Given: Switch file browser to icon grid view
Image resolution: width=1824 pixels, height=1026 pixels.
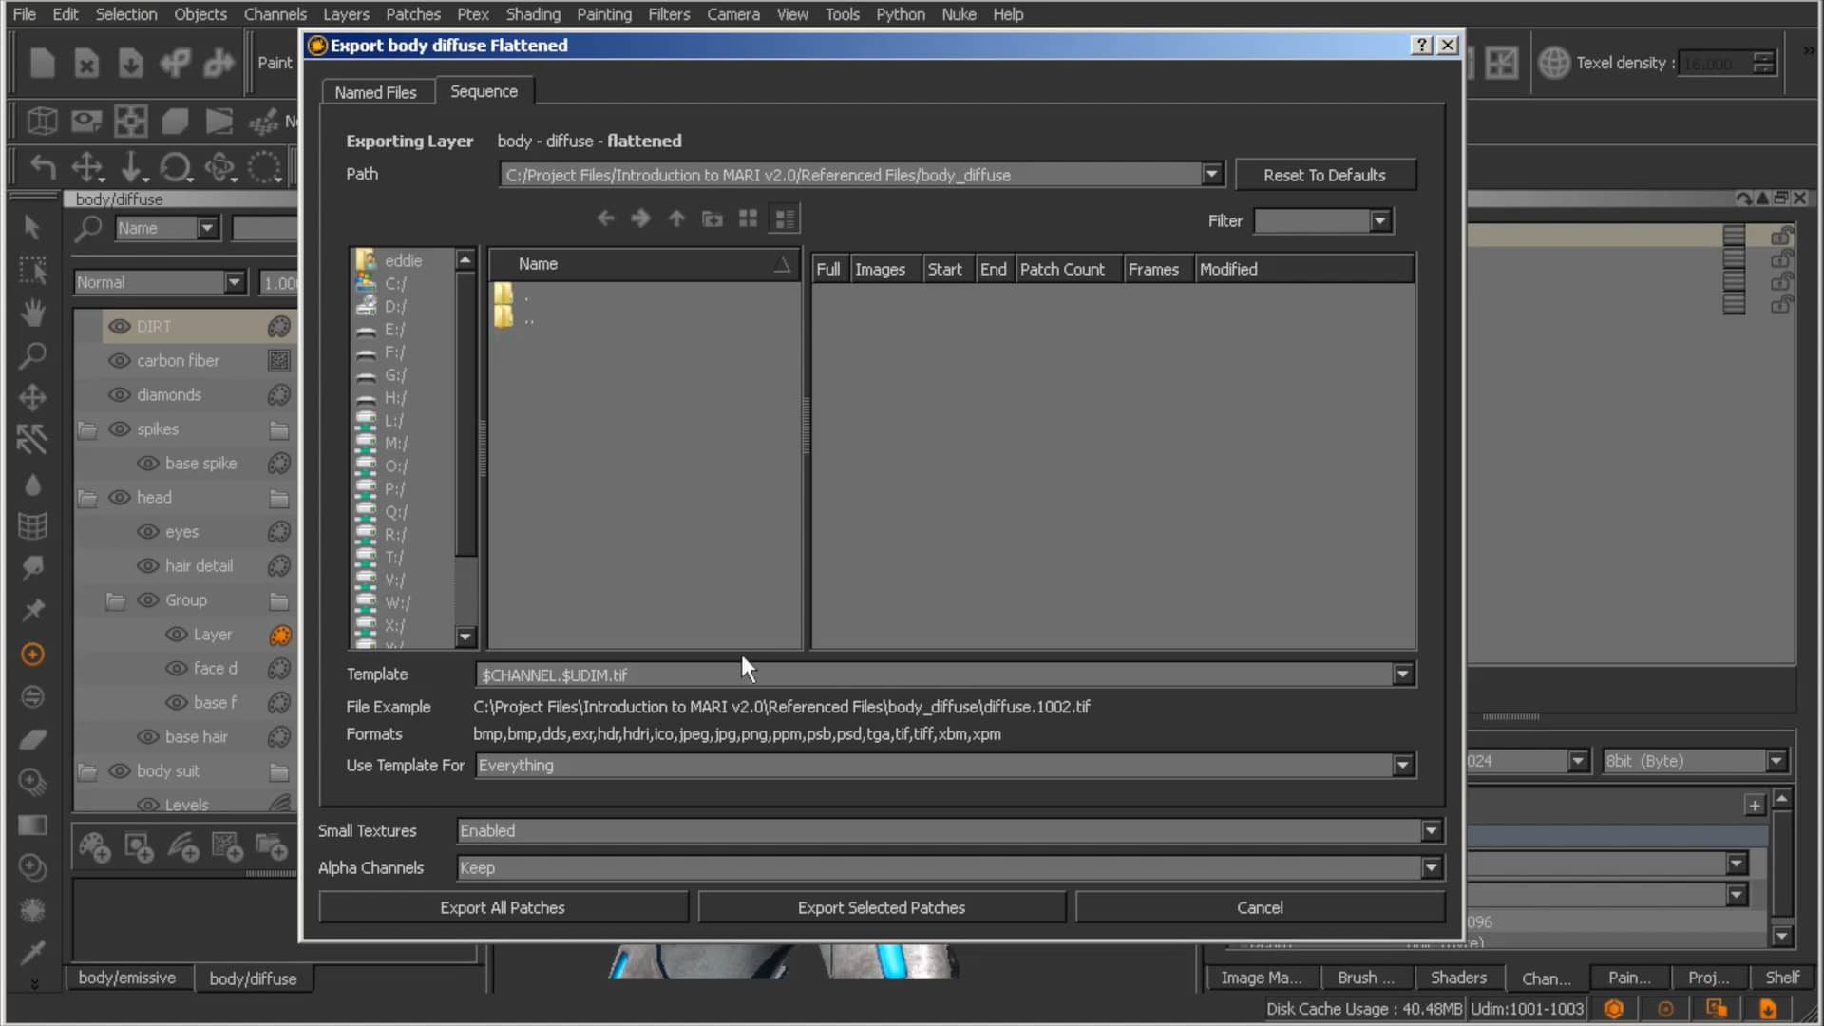Looking at the screenshot, I should pos(748,218).
